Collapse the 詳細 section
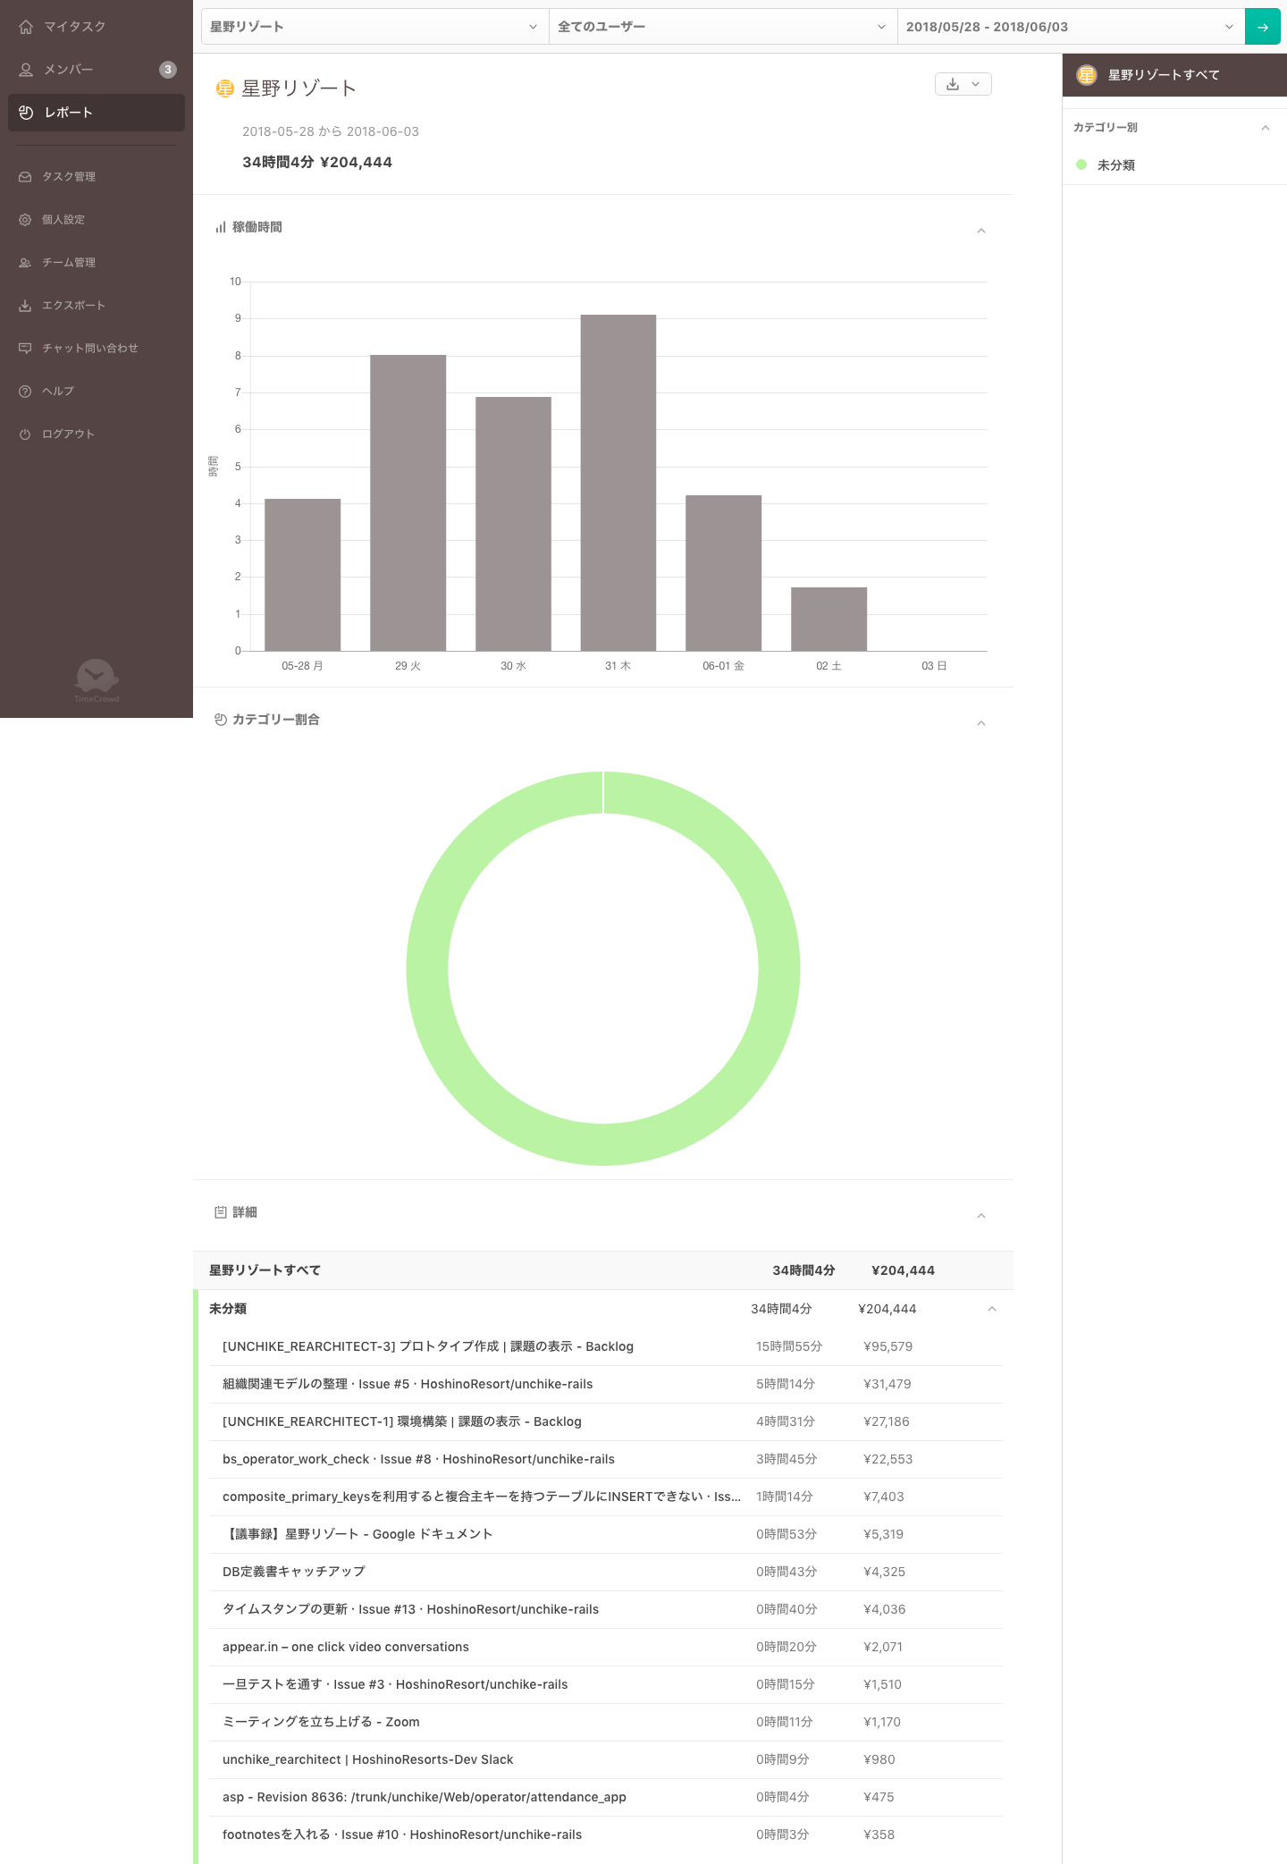 (x=981, y=1216)
